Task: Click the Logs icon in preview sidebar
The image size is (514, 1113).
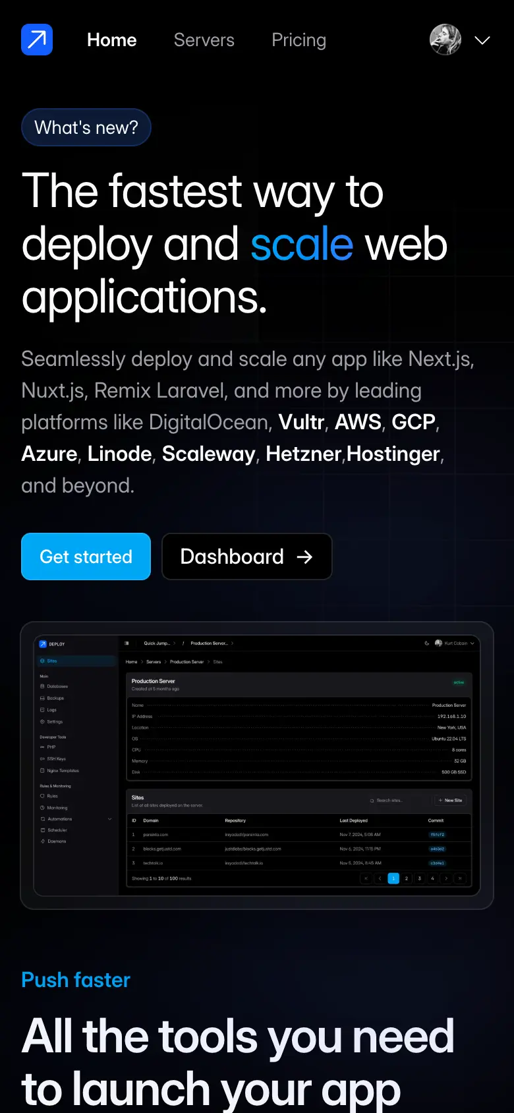Action: click(43, 710)
